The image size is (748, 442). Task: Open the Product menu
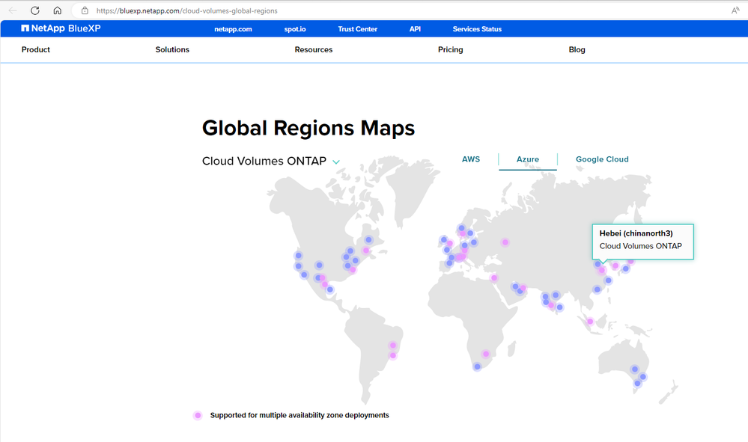36,49
